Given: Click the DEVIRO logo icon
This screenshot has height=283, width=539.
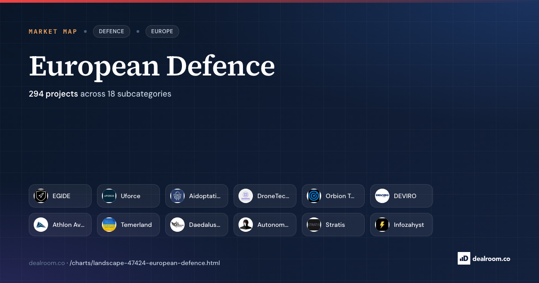Looking at the screenshot, I should 382,196.
